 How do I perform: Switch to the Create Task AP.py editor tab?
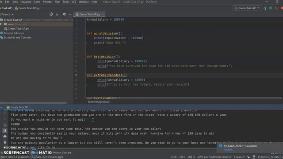click(89, 14)
